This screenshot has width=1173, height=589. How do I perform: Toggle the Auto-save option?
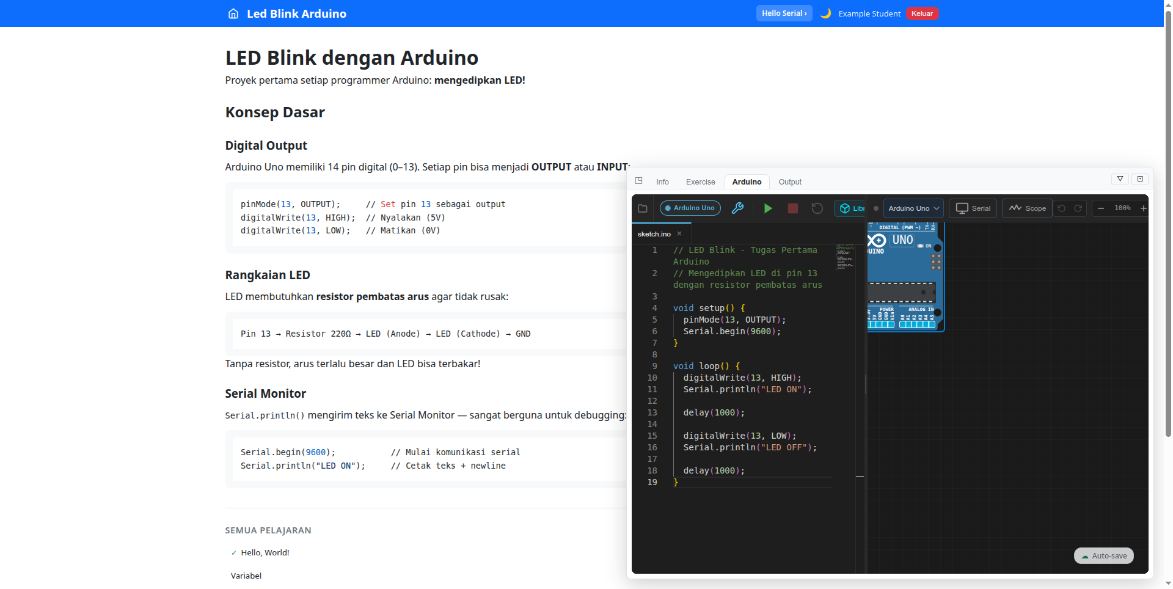(1103, 555)
